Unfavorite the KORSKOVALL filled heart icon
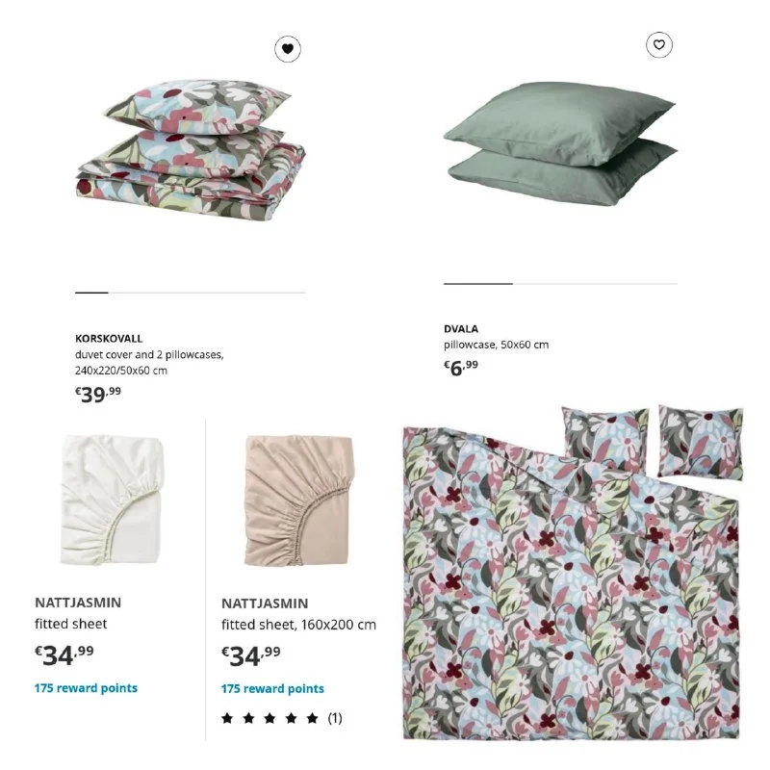Screen dimensions: 770x770 pyautogui.click(x=287, y=49)
